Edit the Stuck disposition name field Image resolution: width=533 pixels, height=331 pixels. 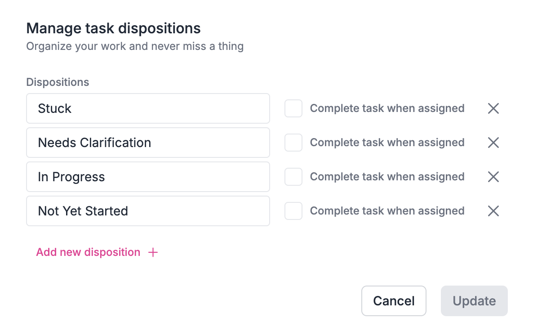coord(148,108)
